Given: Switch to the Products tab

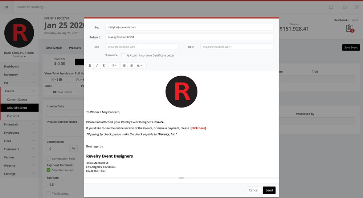Looking at the screenshot, I should click(x=75, y=48).
